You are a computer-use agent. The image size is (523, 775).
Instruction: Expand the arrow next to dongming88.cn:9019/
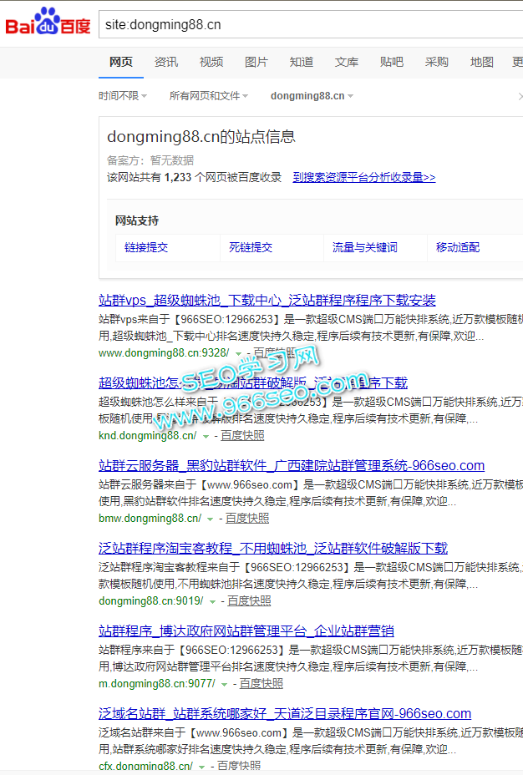pos(212,602)
